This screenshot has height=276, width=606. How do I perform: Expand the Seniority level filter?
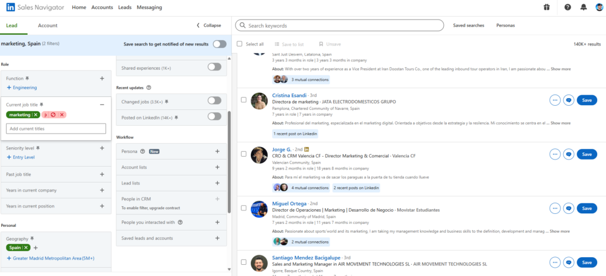102,148
